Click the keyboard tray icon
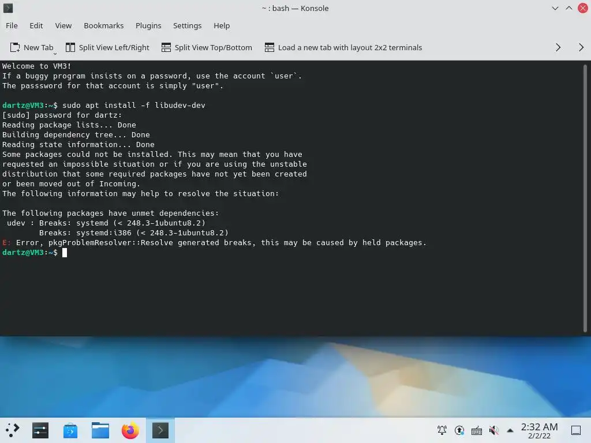This screenshot has height=443, width=591. pos(476,430)
